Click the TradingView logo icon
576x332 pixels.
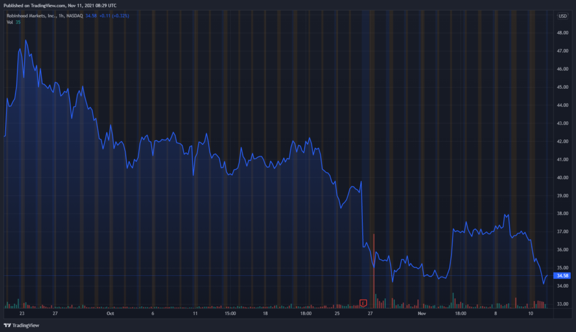(7, 325)
